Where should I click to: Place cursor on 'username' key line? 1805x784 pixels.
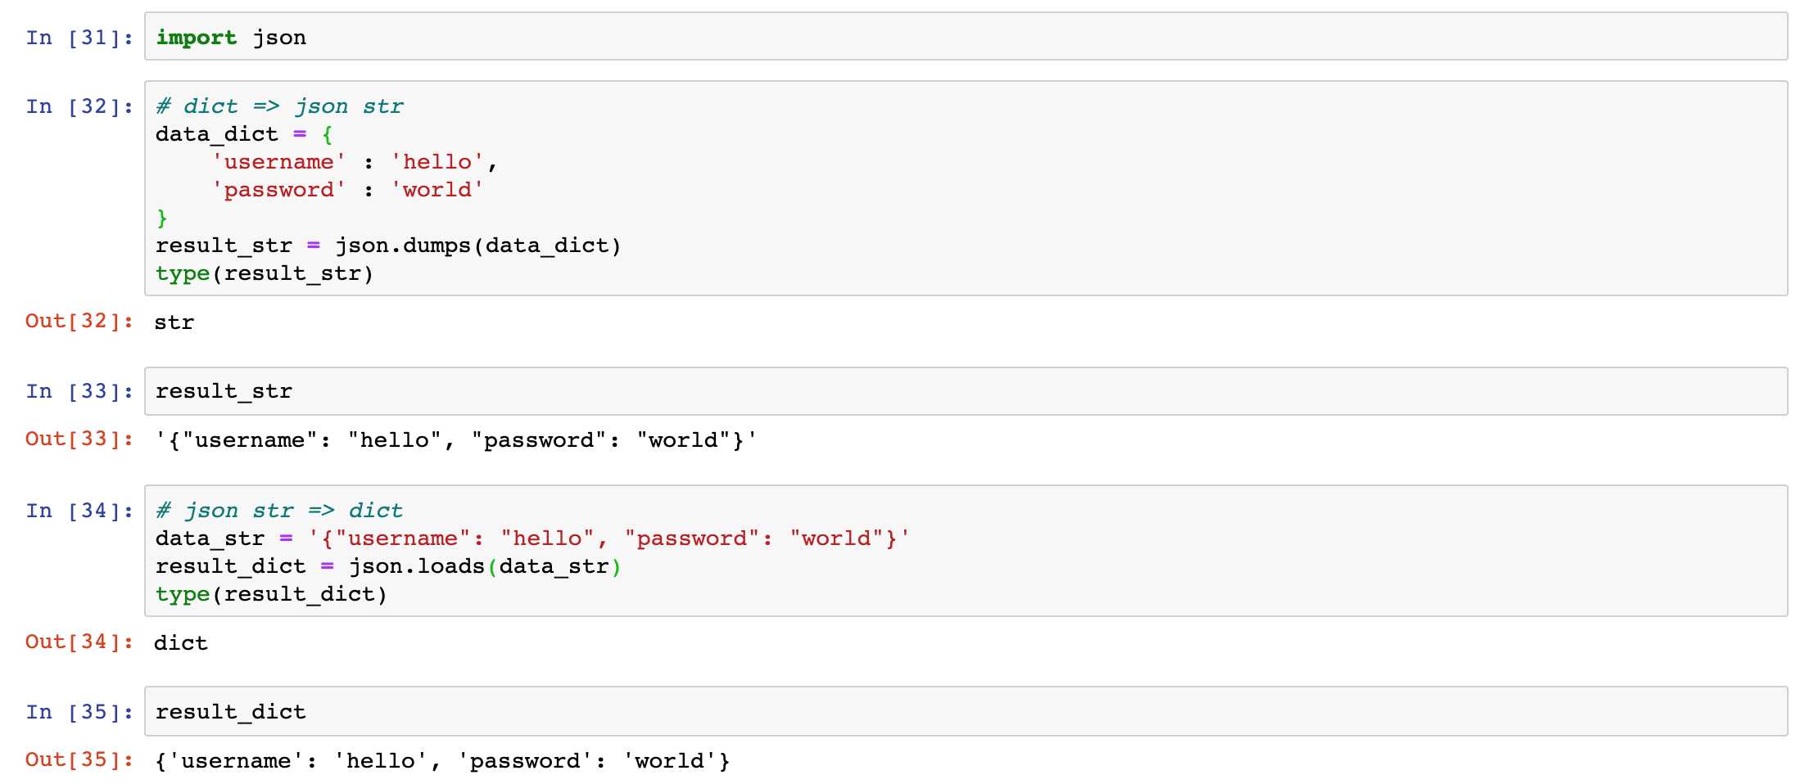tap(355, 162)
